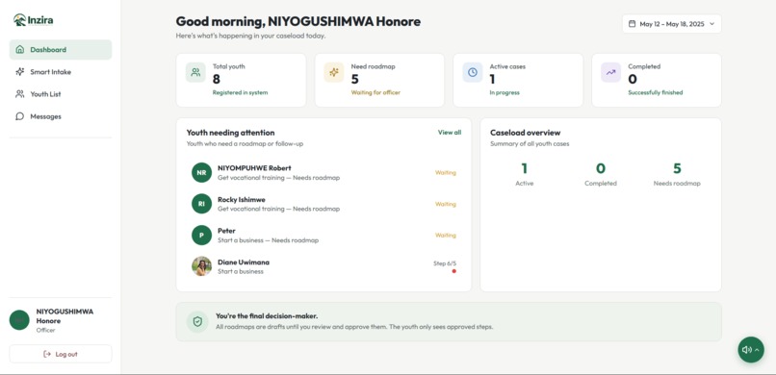Click the red alert dot for Diane
Image resolution: width=776 pixels, height=375 pixels.
tap(453, 271)
